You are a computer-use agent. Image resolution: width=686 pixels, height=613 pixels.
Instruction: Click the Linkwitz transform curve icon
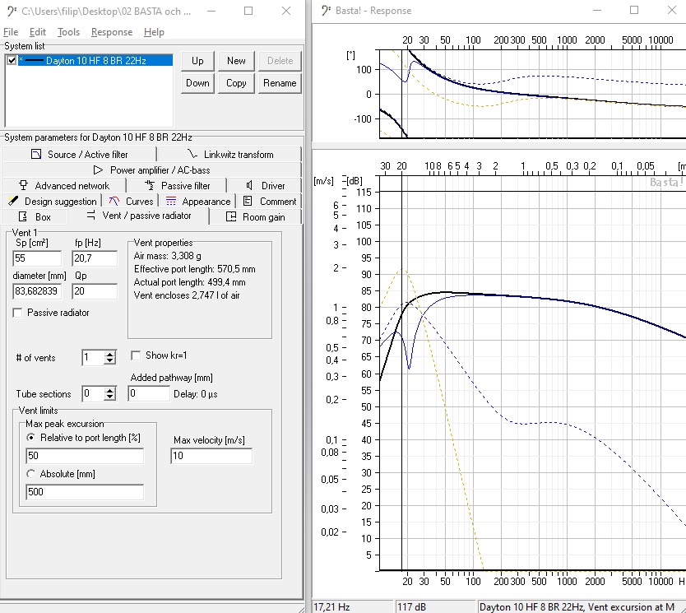(192, 154)
